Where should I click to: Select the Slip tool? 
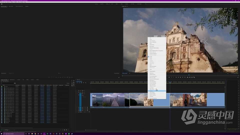click(x=72, y=84)
